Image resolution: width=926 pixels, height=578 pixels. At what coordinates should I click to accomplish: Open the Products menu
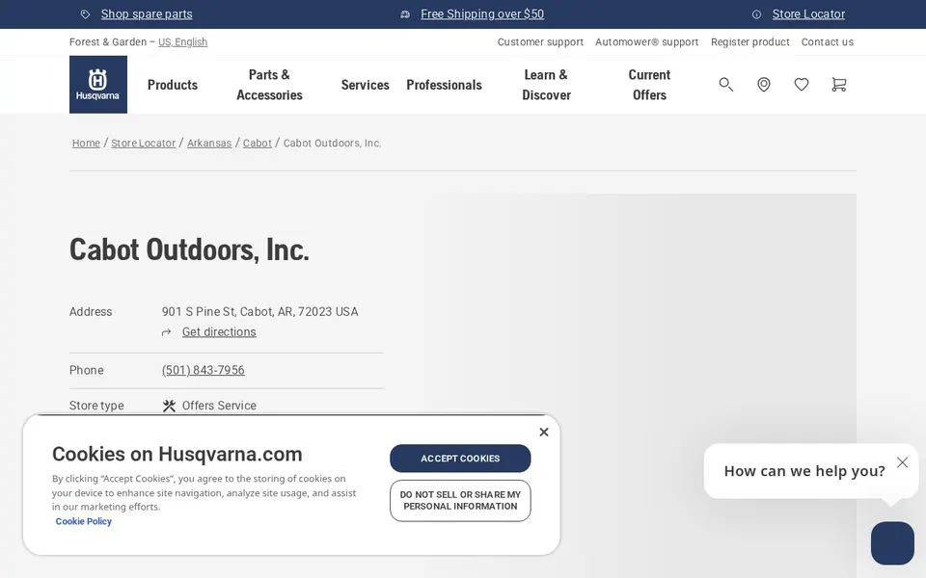[x=173, y=85]
